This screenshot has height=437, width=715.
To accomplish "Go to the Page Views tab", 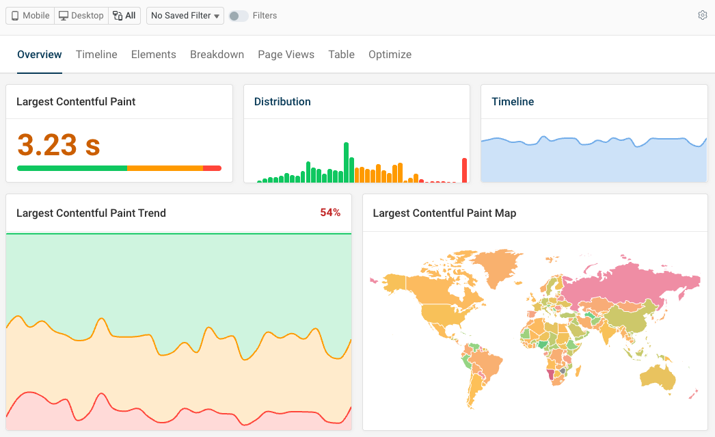I will click(x=286, y=54).
